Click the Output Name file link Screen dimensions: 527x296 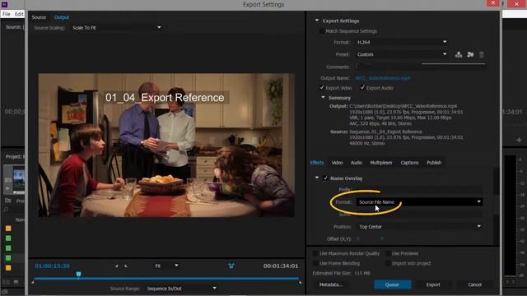coord(382,78)
